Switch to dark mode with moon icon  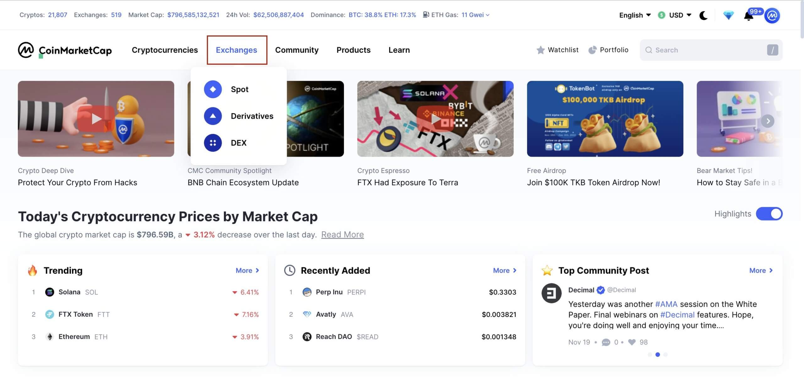703,15
